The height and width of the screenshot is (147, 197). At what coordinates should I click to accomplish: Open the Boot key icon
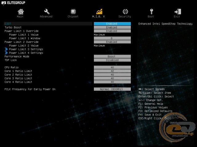click(151, 12)
